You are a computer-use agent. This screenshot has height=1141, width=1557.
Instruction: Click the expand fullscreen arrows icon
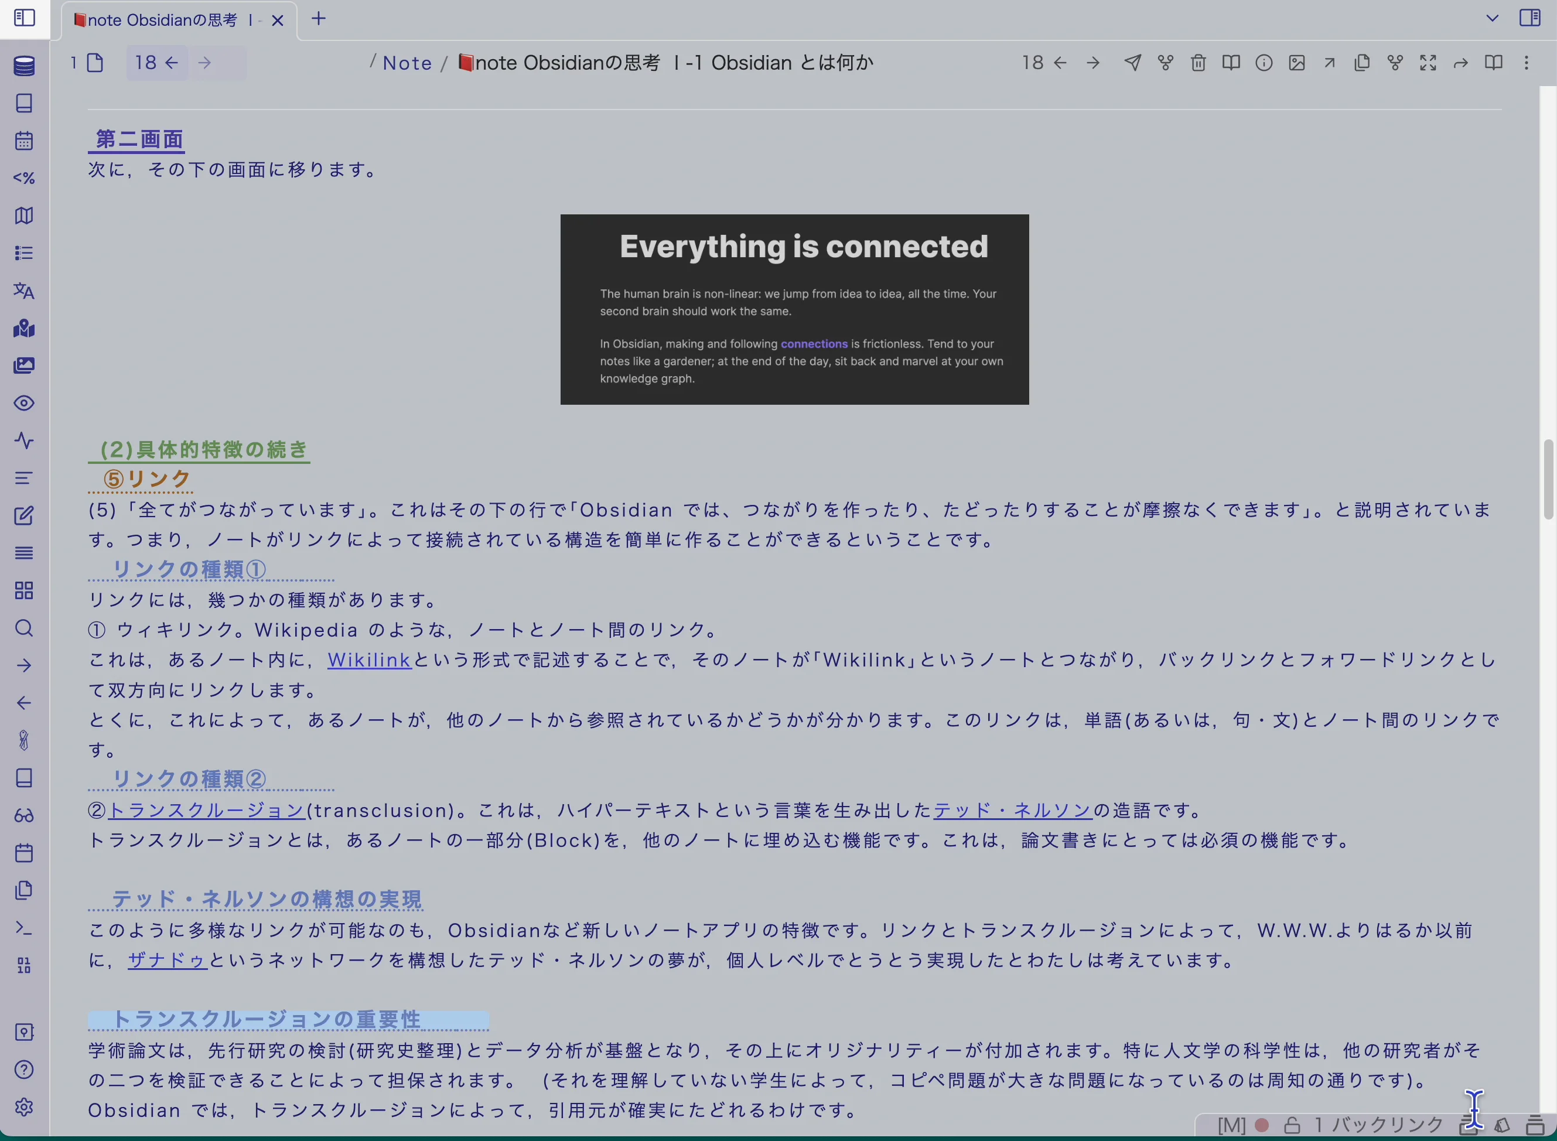click(x=1428, y=63)
